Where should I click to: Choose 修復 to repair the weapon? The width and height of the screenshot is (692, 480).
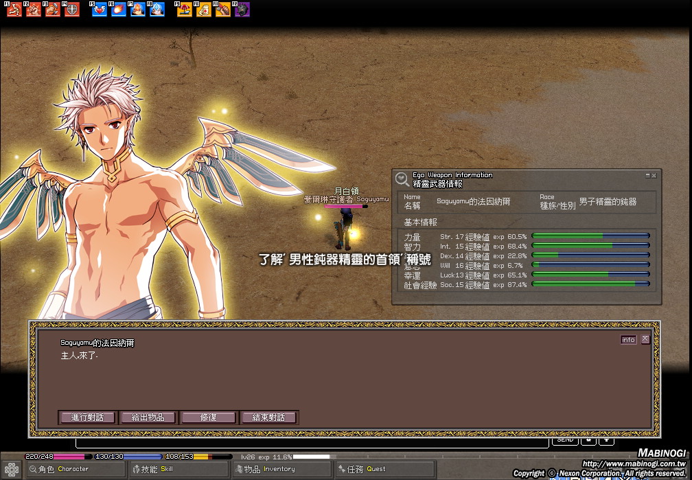[x=208, y=418]
